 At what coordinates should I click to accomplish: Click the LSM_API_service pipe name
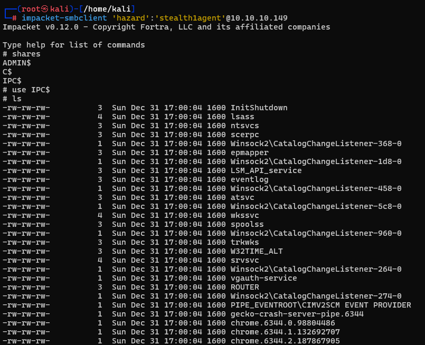point(266,170)
